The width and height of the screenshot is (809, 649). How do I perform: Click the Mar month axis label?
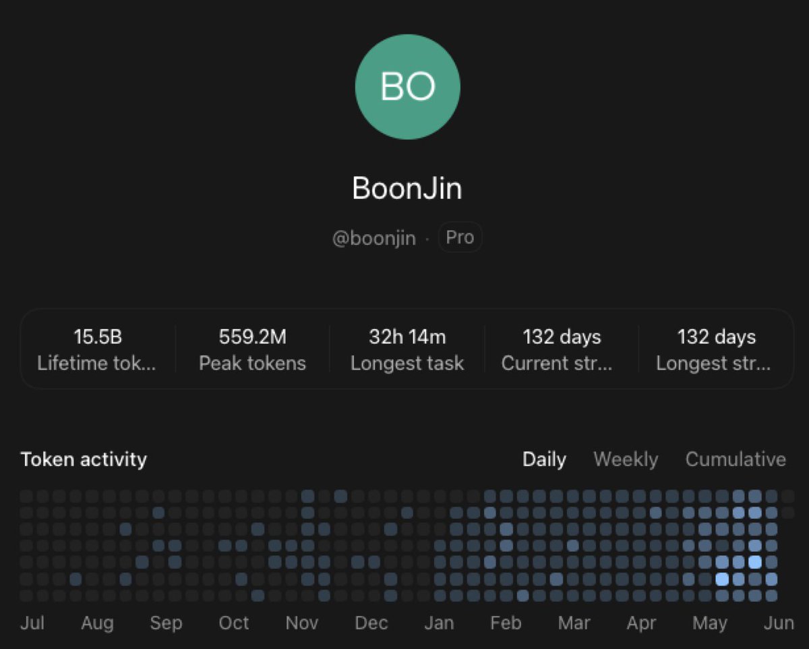[574, 623]
